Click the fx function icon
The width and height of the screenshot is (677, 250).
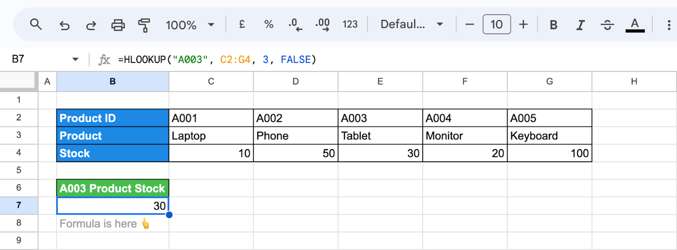(x=104, y=60)
